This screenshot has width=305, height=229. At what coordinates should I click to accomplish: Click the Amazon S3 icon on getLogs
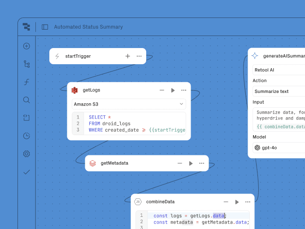(75, 90)
